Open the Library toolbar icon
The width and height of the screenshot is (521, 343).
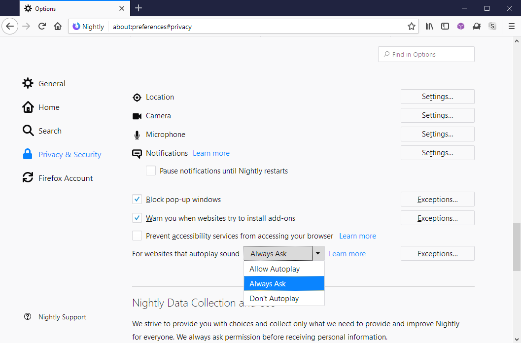pyautogui.click(x=429, y=26)
